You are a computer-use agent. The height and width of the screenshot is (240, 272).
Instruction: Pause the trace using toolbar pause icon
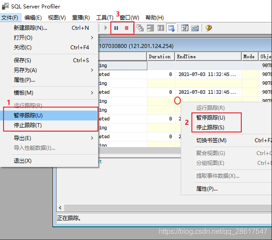click(116, 28)
